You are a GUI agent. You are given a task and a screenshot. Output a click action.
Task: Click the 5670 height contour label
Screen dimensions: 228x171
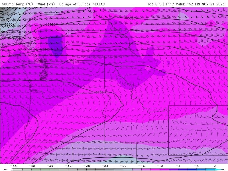[73, 60]
